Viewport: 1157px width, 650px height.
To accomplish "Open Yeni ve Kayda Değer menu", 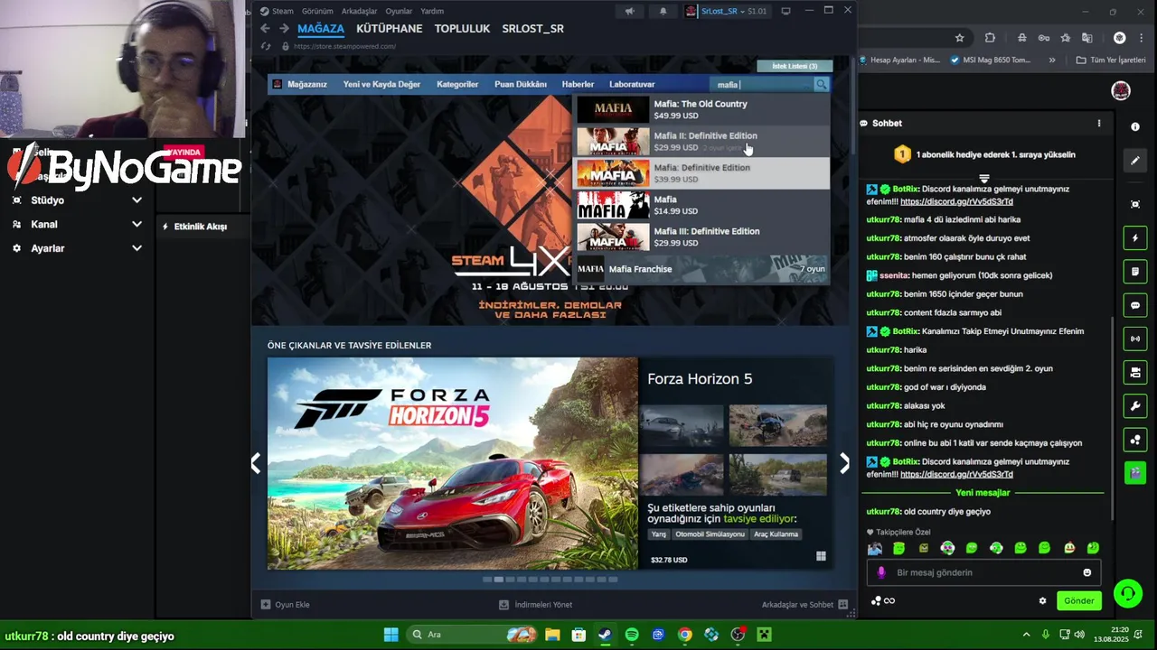I will pyautogui.click(x=381, y=84).
